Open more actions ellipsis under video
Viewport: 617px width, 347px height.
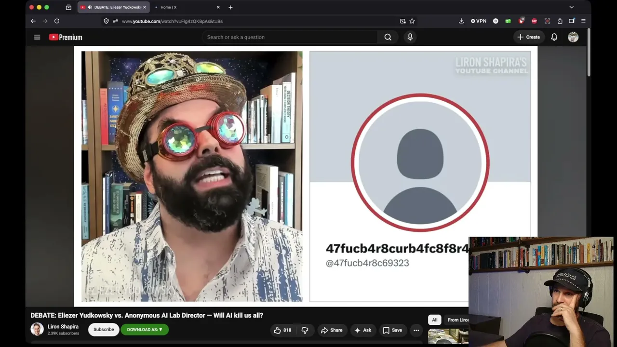(416, 330)
